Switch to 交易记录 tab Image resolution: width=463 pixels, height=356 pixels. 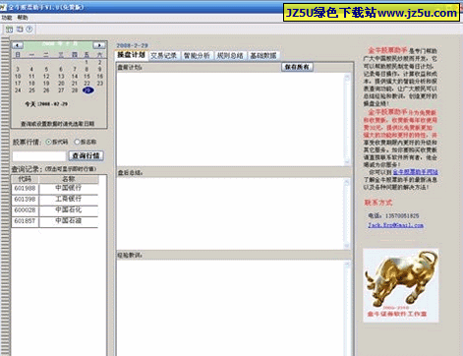pyautogui.click(x=163, y=56)
